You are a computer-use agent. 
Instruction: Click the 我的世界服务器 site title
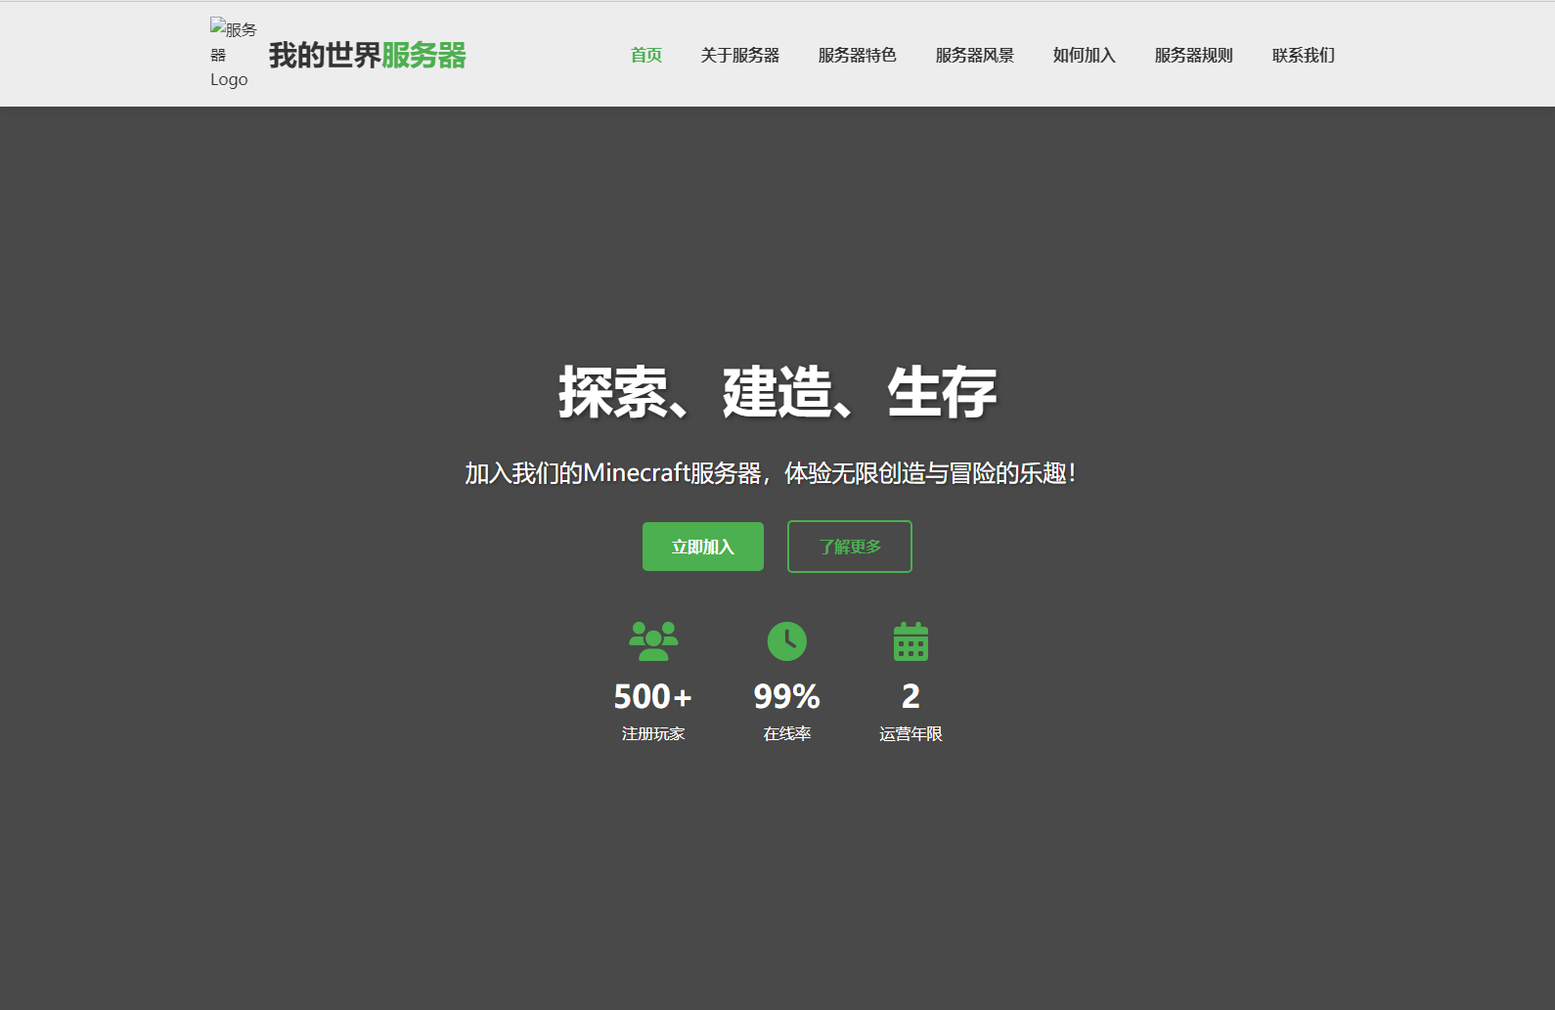(368, 56)
